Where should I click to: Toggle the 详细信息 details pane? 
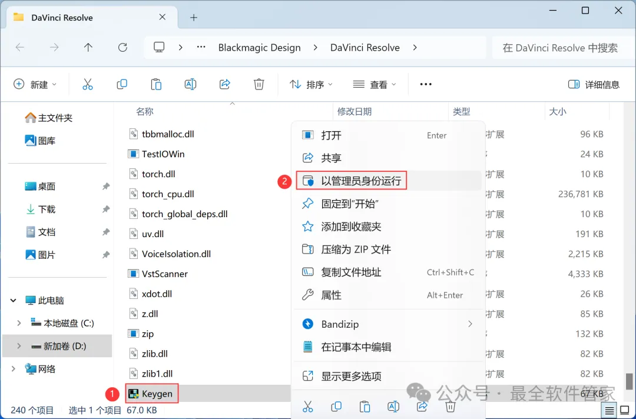(594, 84)
